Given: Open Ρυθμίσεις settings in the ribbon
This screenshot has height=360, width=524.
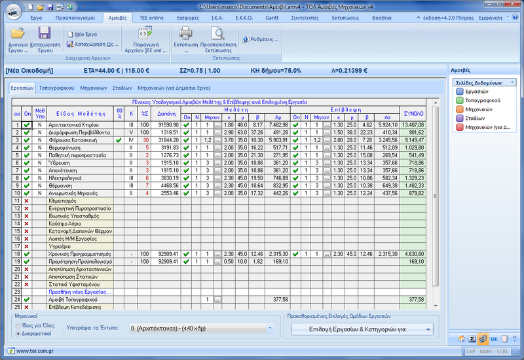Looking at the screenshot, I should coord(262,39).
